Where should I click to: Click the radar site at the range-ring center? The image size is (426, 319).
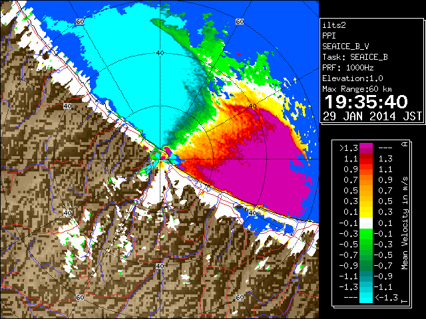160,159
